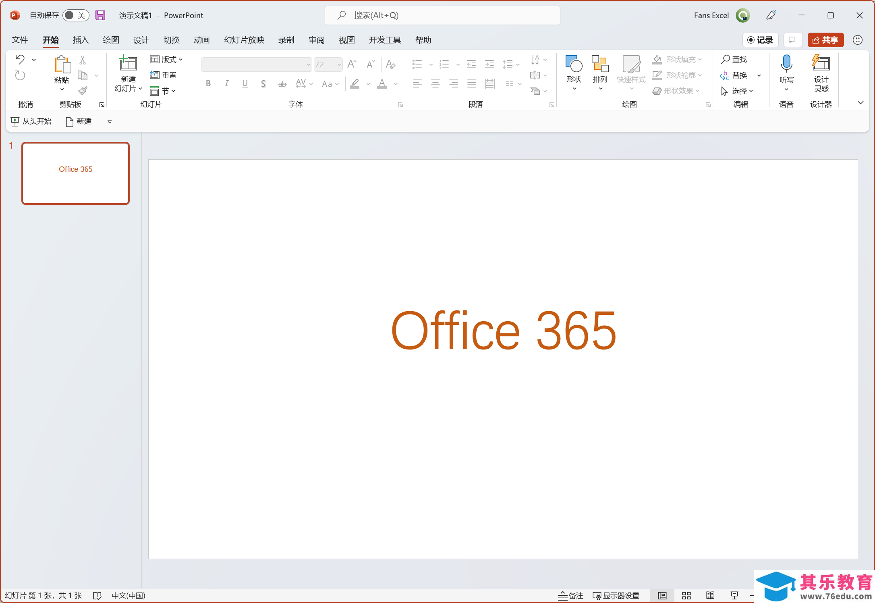Image resolution: width=875 pixels, height=603 pixels.
Task: Click the Redo icon
Action: (x=20, y=75)
